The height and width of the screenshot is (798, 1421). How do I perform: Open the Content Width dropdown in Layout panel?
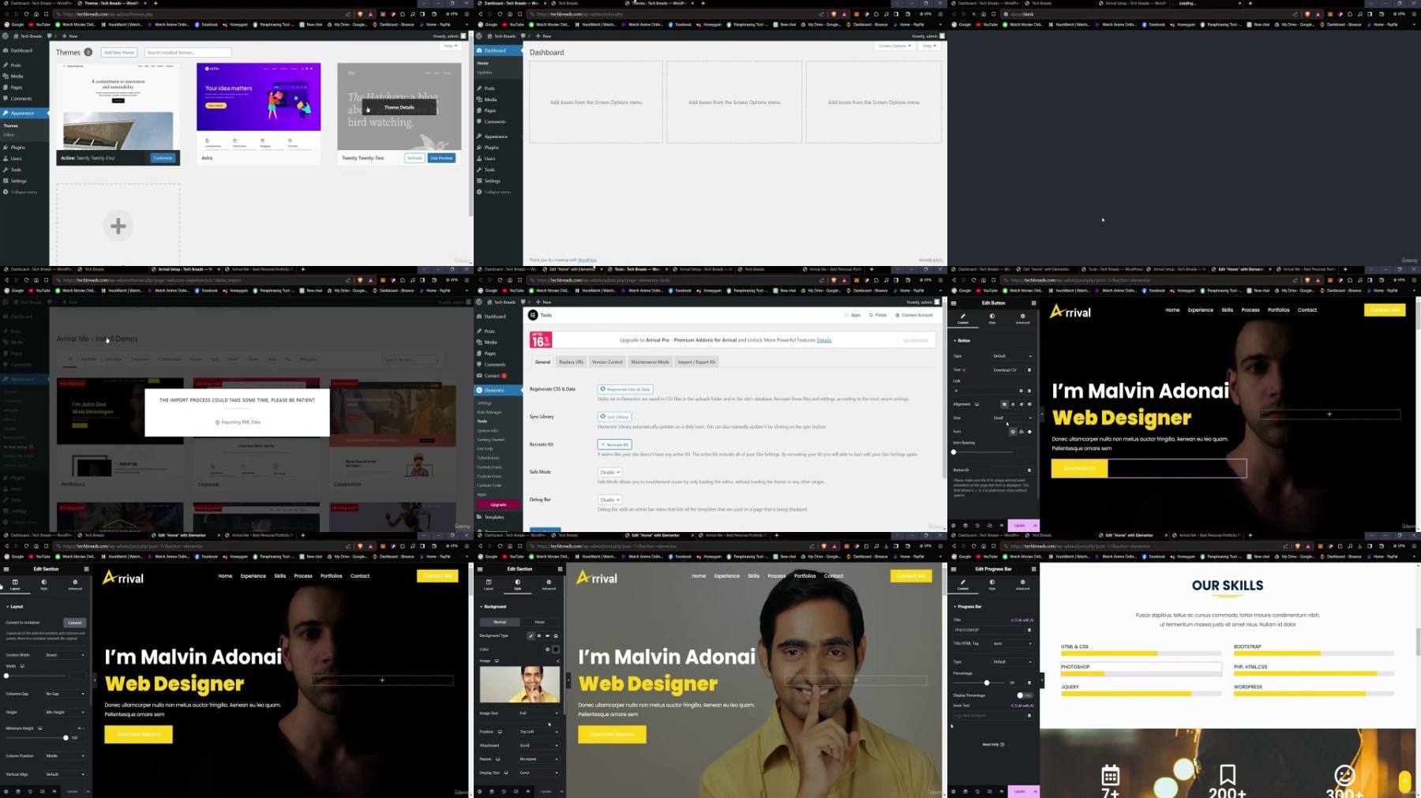tap(65, 655)
